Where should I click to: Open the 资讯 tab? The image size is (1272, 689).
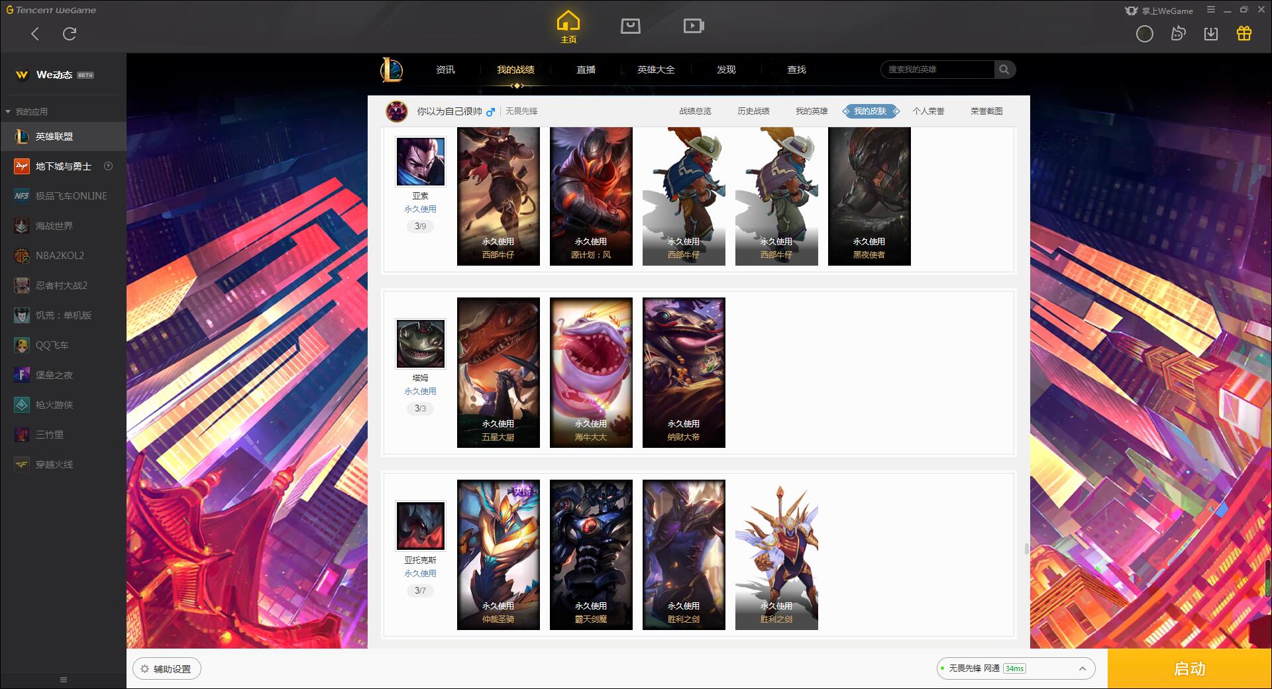tap(445, 70)
